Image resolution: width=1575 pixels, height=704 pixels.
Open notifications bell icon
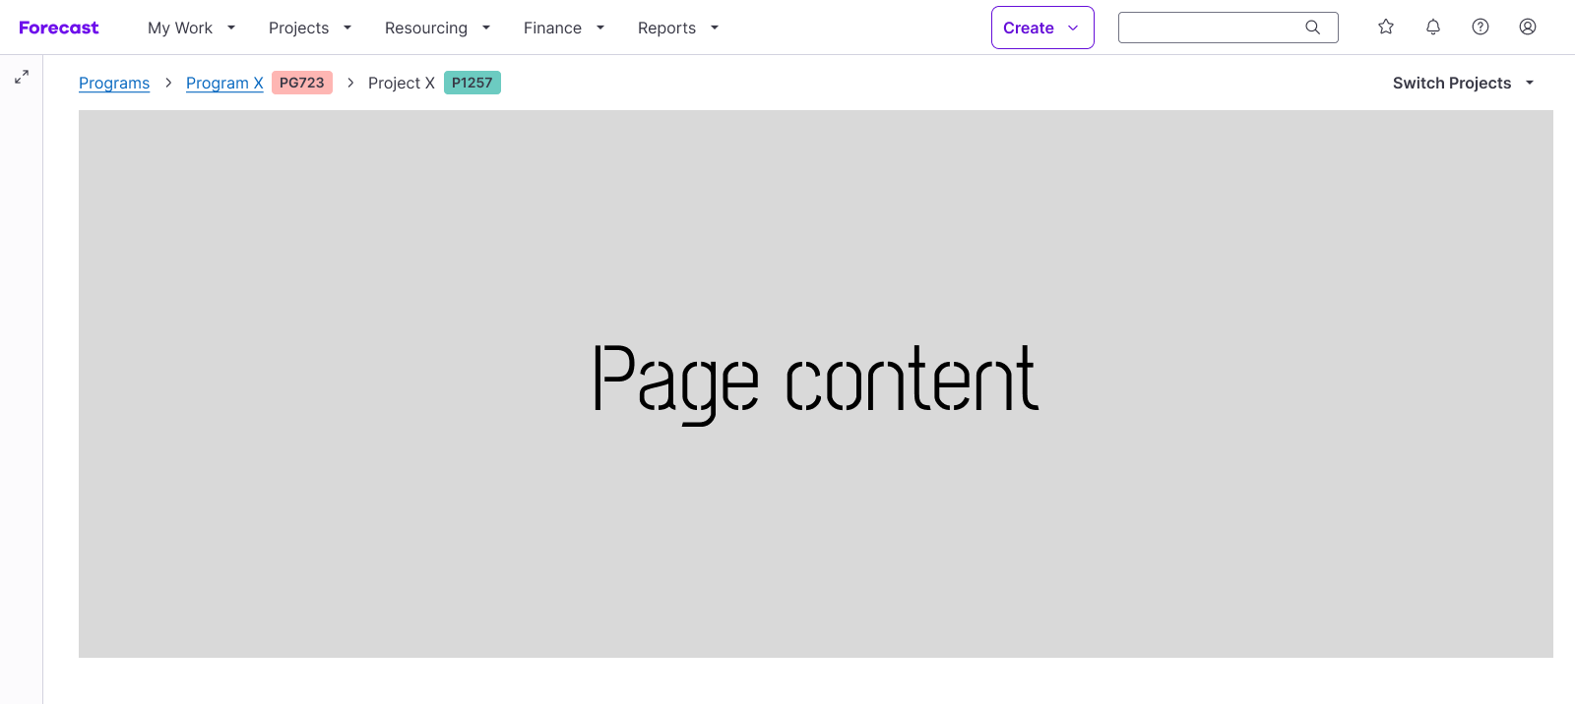click(x=1433, y=28)
